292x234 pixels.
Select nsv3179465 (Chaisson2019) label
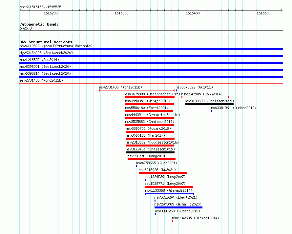click(150, 149)
